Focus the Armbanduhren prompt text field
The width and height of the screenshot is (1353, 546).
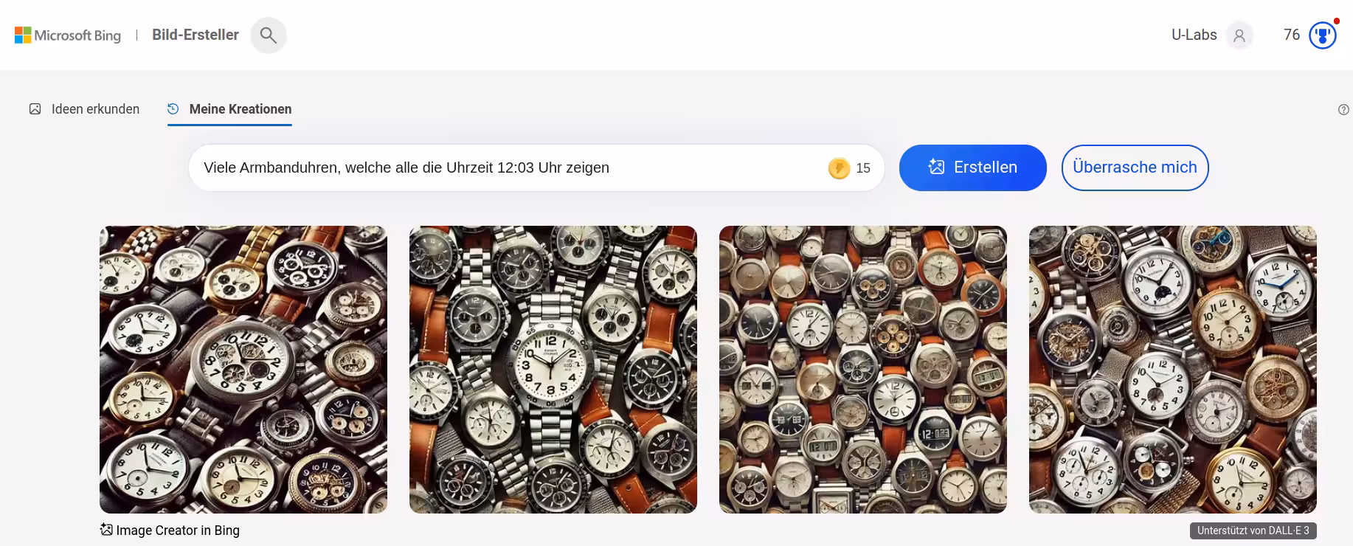[x=509, y=167]
